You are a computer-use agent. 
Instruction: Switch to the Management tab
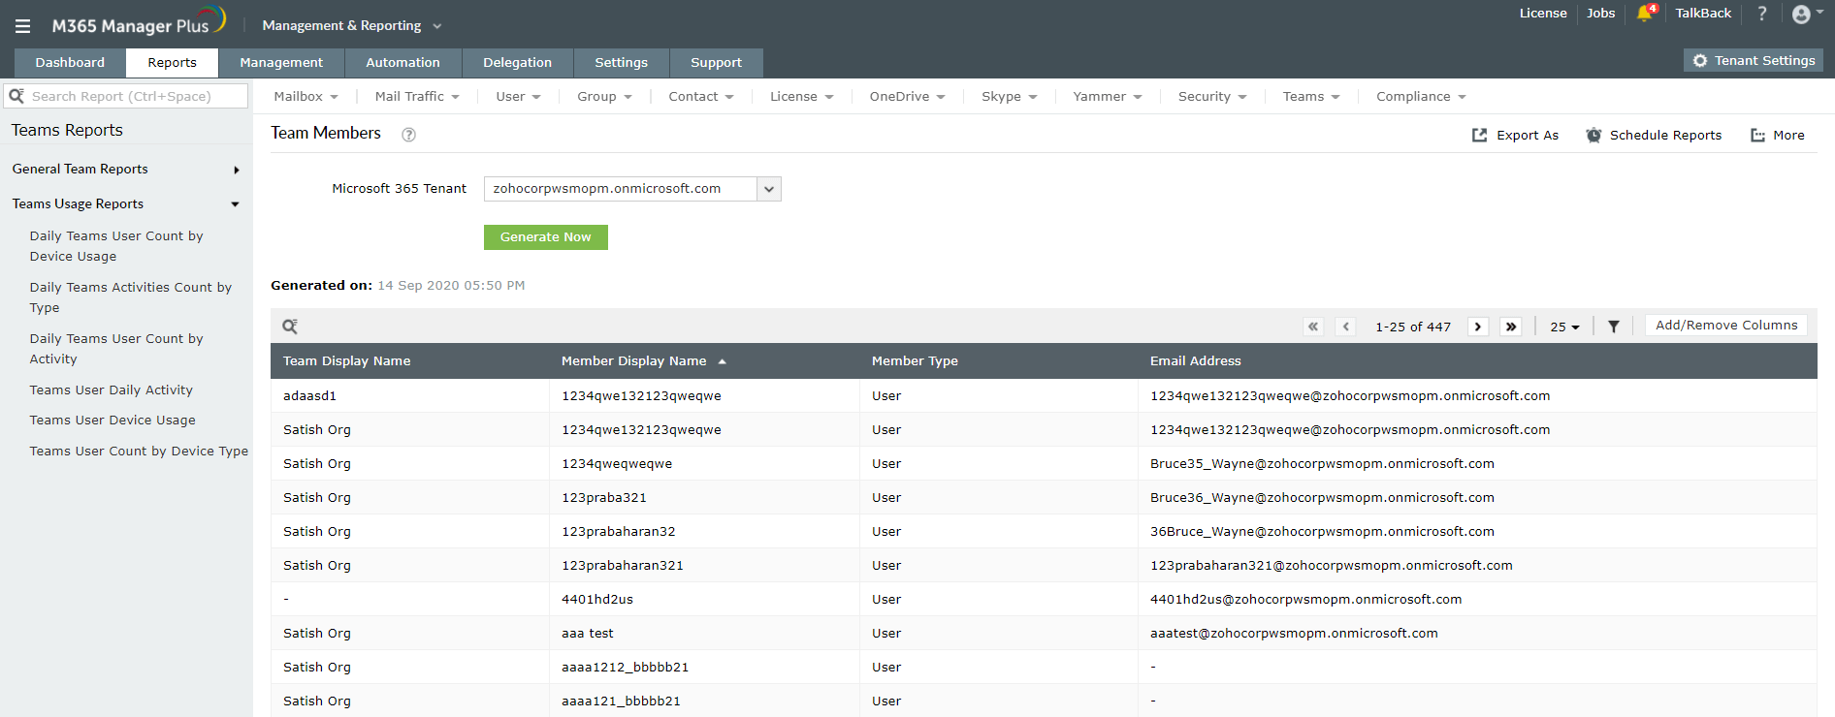[281, 63]
